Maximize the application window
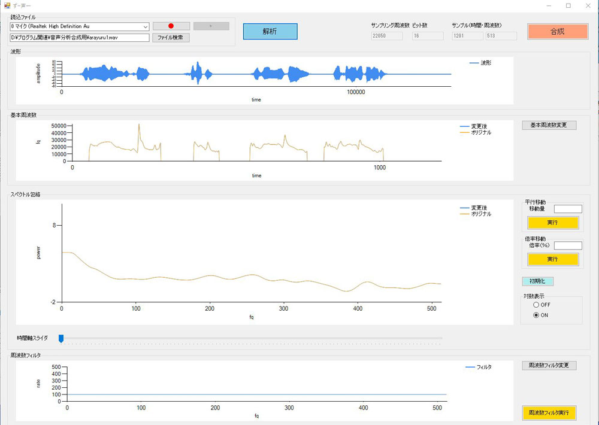The height and width of the screenshot is (425, 599). coord(568,5)
